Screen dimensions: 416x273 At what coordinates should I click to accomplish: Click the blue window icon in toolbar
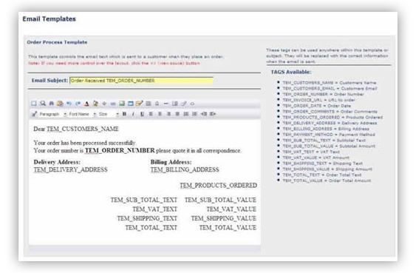point(131,104)
